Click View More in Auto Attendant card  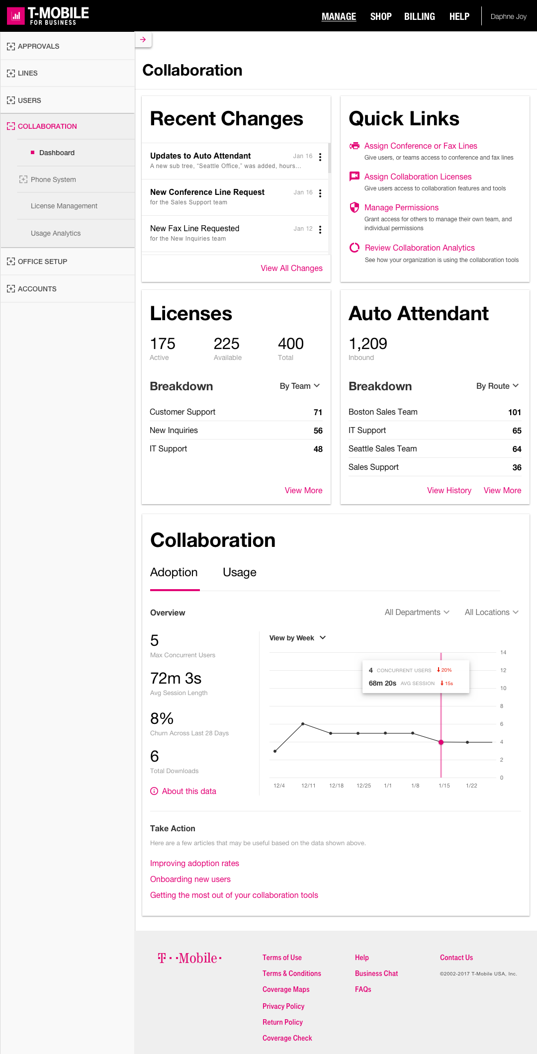tap(503, 490)
